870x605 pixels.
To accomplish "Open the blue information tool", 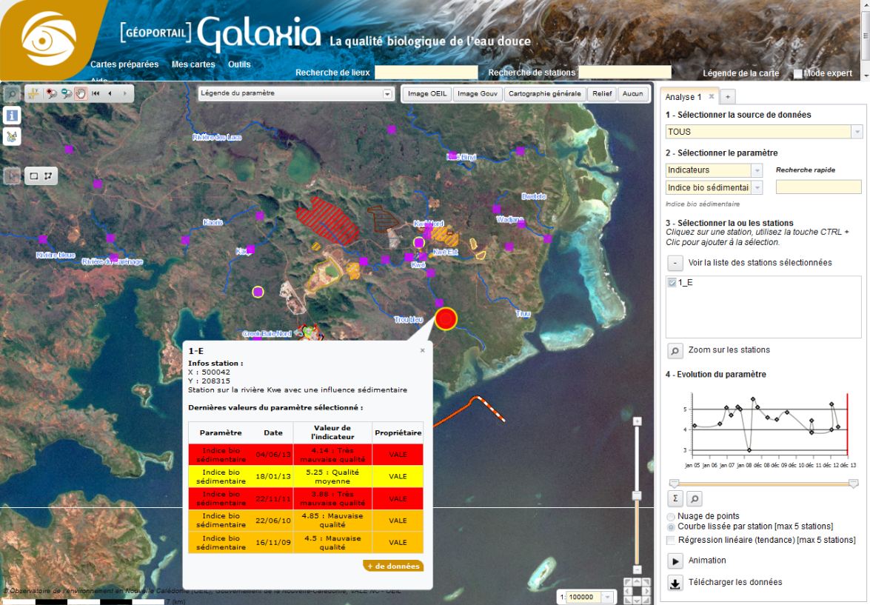I will [x=13, y=116].
